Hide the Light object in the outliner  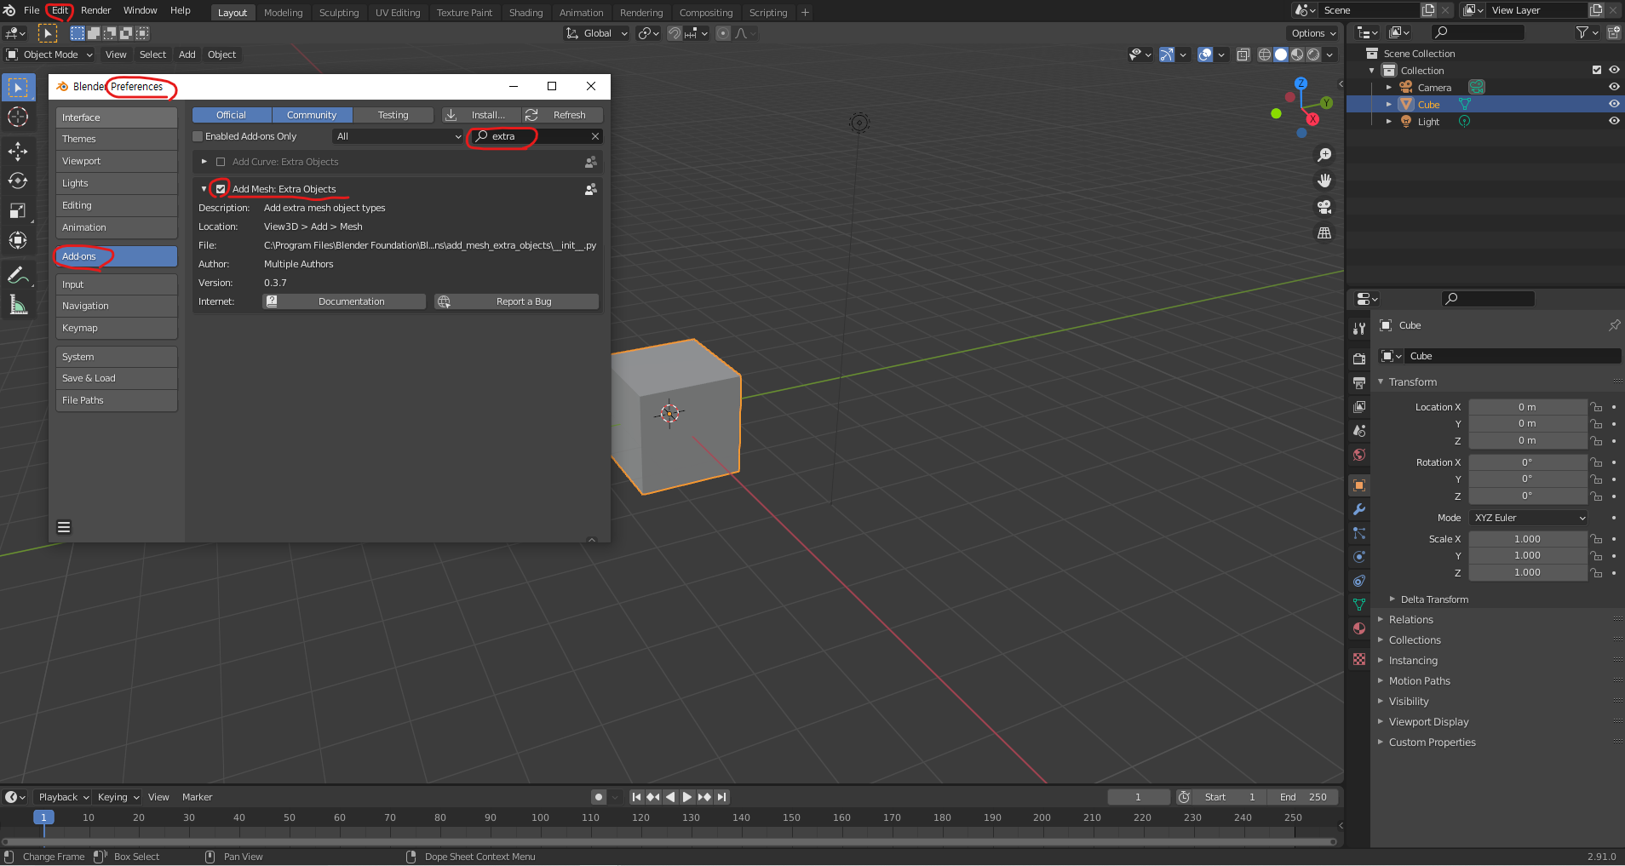pyautogui.click(x=1615, y=121)
